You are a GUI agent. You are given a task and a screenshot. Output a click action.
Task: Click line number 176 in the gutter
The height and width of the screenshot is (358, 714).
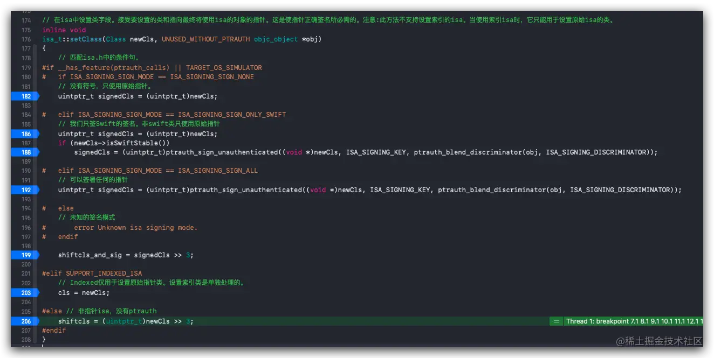point(26,39)
